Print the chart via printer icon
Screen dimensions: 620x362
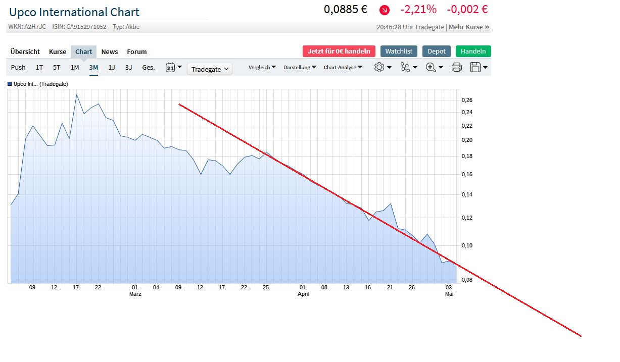coord(456,67)
